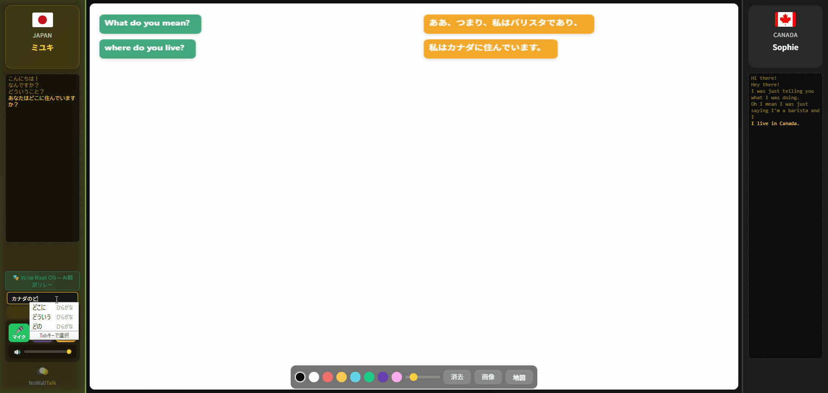Click Sophie's transcript panel header

pyautogui.click(x=785, y=47)
